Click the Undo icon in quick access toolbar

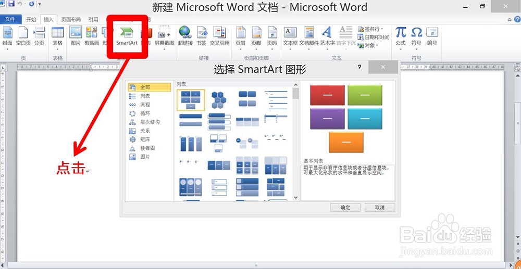pyautogui.click(x=20, y=4)
